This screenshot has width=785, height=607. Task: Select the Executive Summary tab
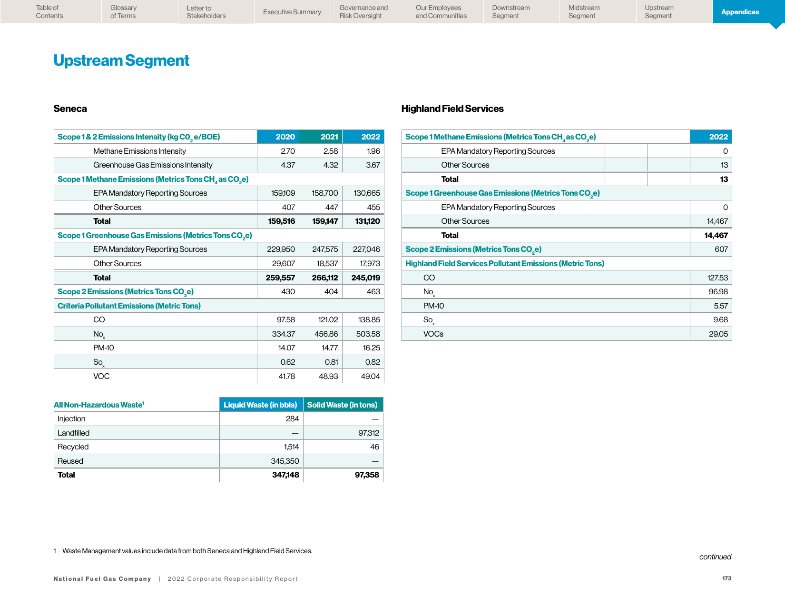[292, 12]
